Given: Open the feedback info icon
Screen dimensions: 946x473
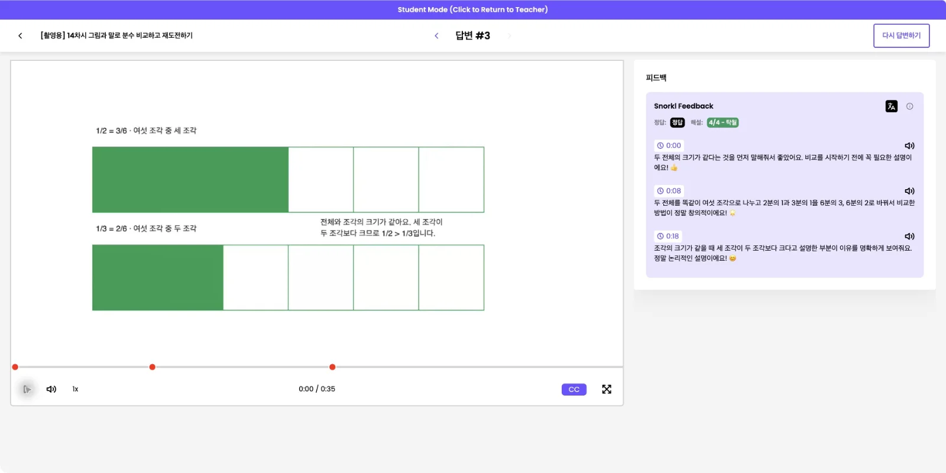Looking at the screenshot, I should pos(910,106).
